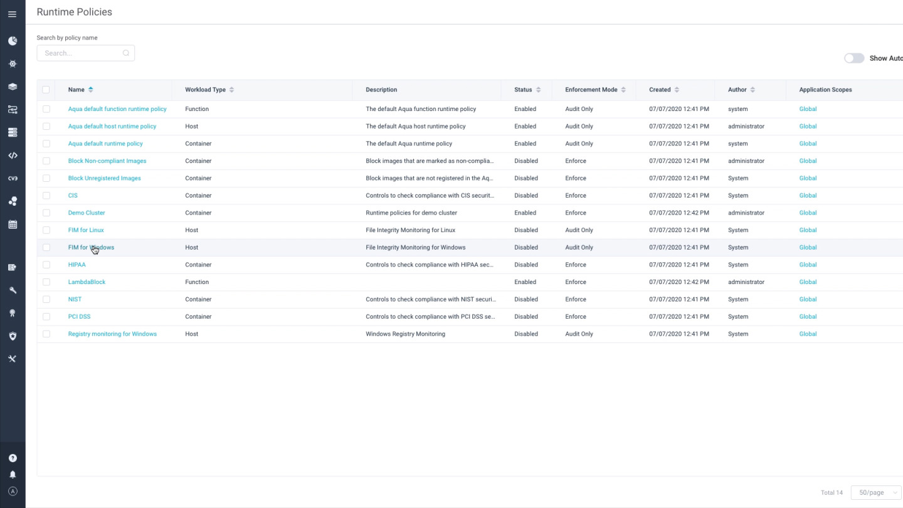Sort table by Name column arrows
903x508 pixels.
coord(91,90)
